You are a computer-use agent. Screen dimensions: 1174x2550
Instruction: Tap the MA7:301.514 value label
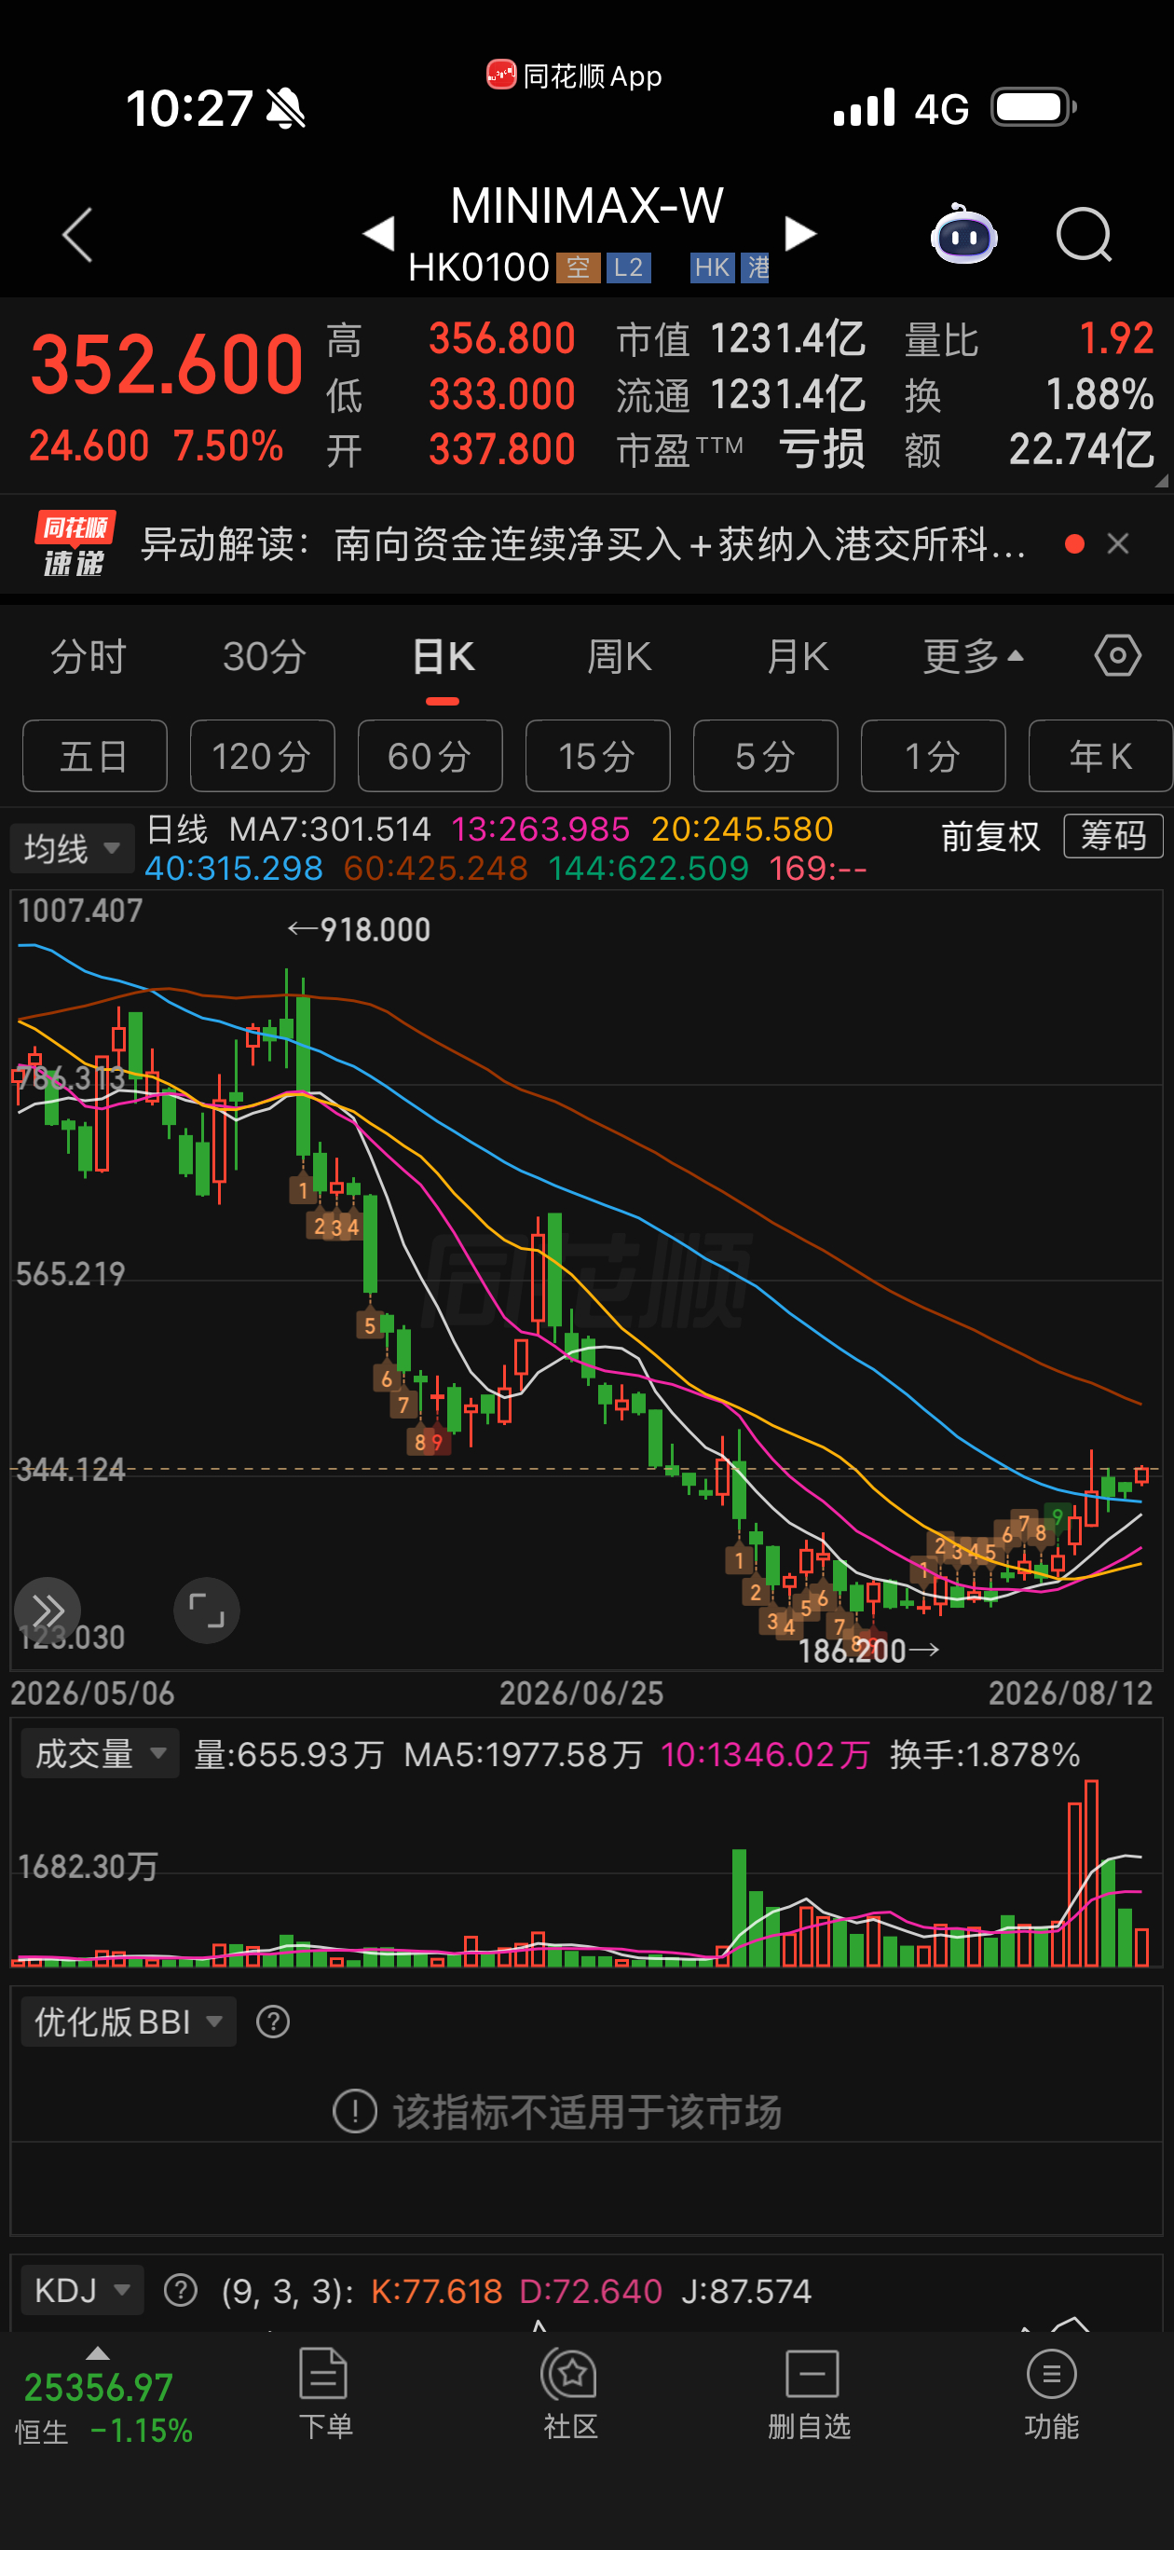click(330, 829)
